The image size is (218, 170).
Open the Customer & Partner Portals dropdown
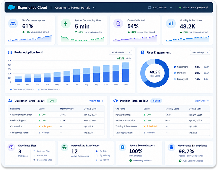[x=75, y=8]
